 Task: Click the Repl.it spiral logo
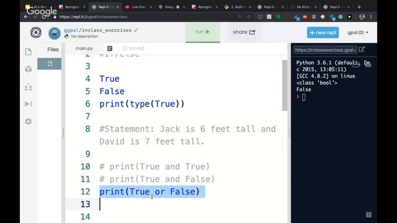[36, 33]
